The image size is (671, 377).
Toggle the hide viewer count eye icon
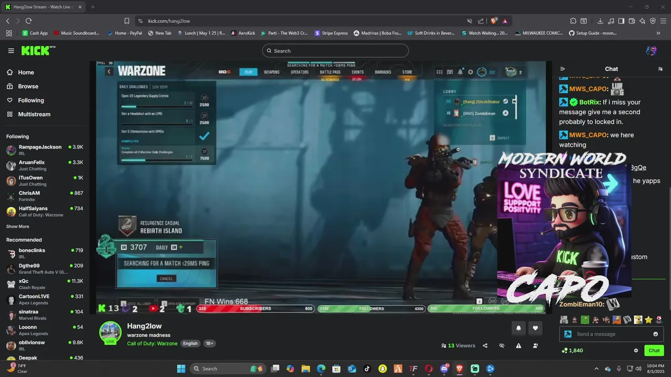click(x=502, y=346)
